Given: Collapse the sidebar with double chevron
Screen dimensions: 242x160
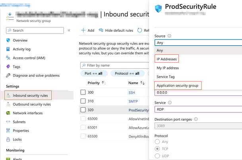Looking at the screenshot, I should (69, 31).
